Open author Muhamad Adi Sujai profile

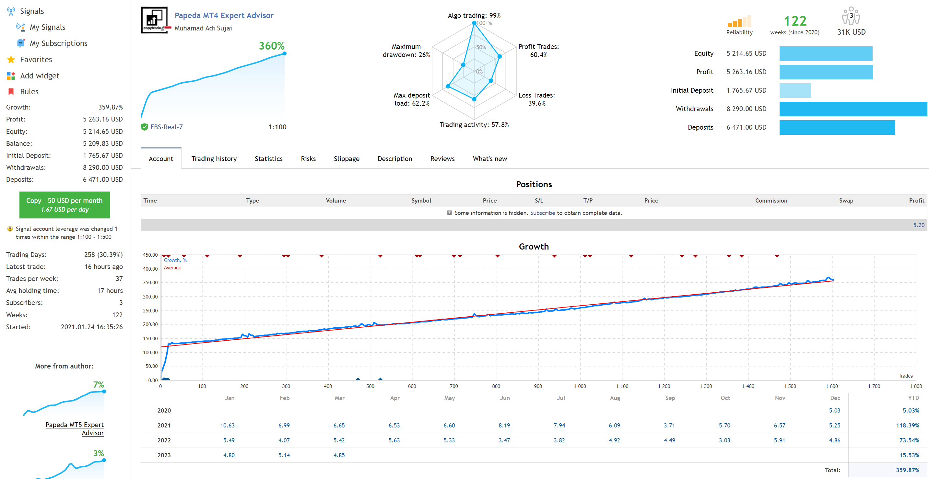203,28
